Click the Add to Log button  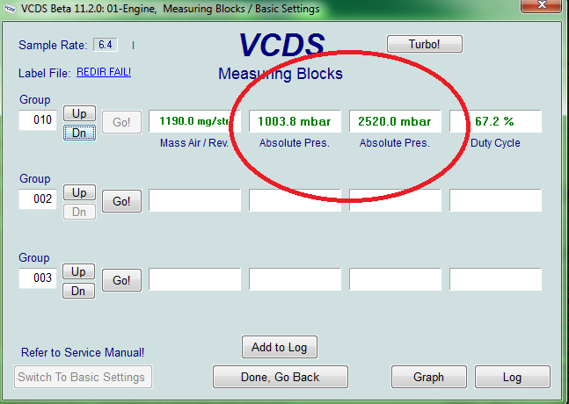(279, 347)
